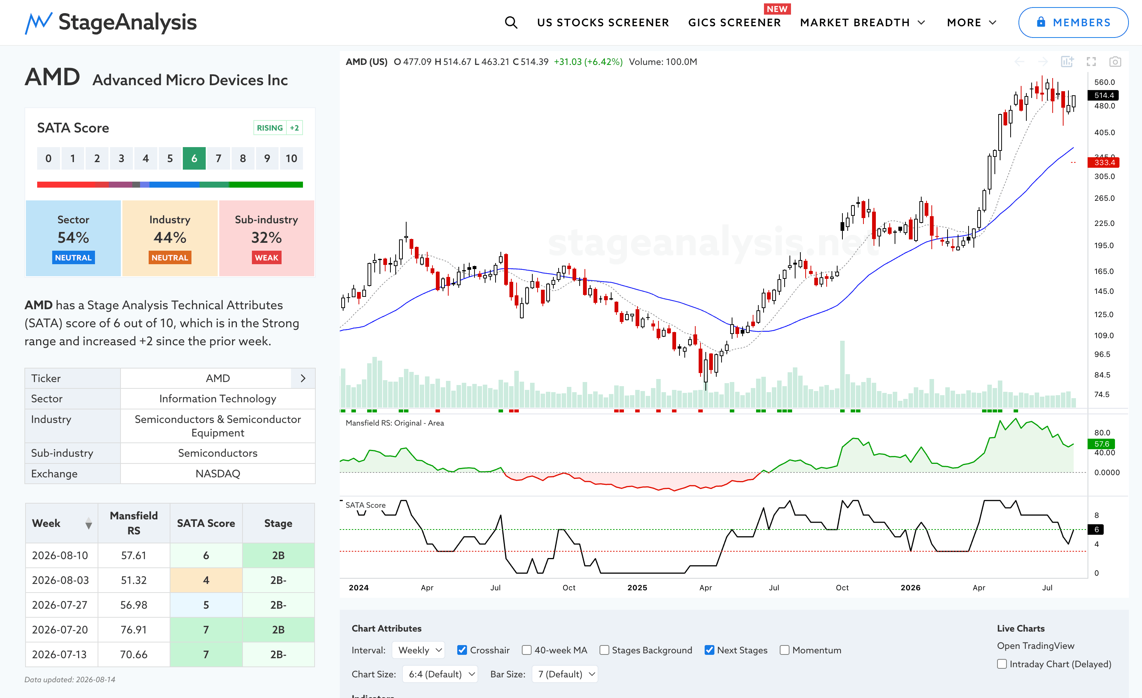Click the 2026-07-27 week row date

point(60,605)
